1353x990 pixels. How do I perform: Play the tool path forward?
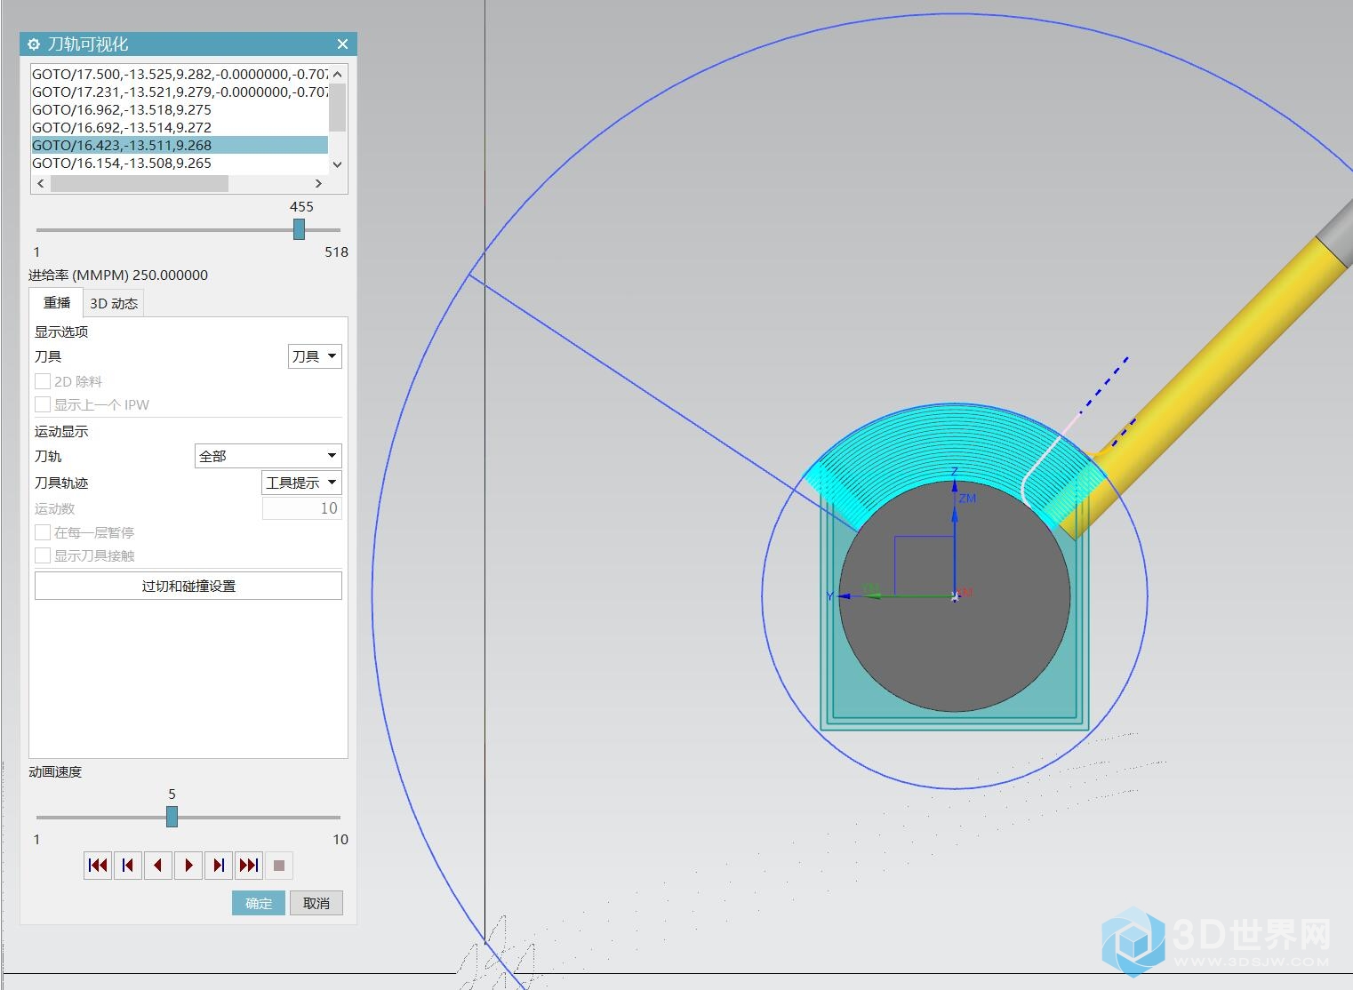pyautogui.click(x=188, y=866)
